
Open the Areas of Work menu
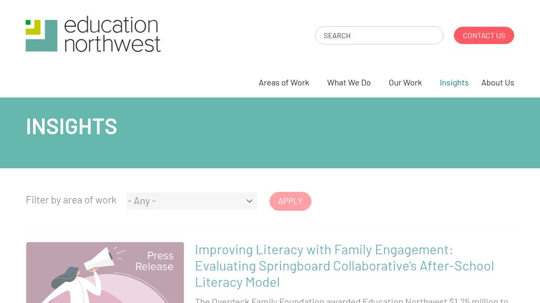coord(284,83)
